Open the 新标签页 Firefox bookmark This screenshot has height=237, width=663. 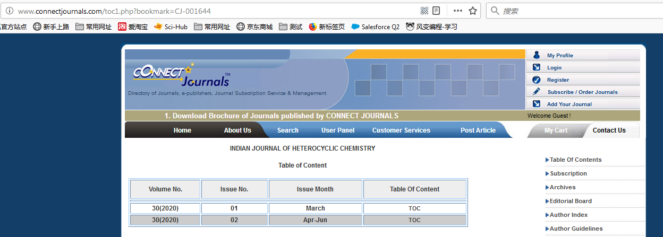click(327, 27)
